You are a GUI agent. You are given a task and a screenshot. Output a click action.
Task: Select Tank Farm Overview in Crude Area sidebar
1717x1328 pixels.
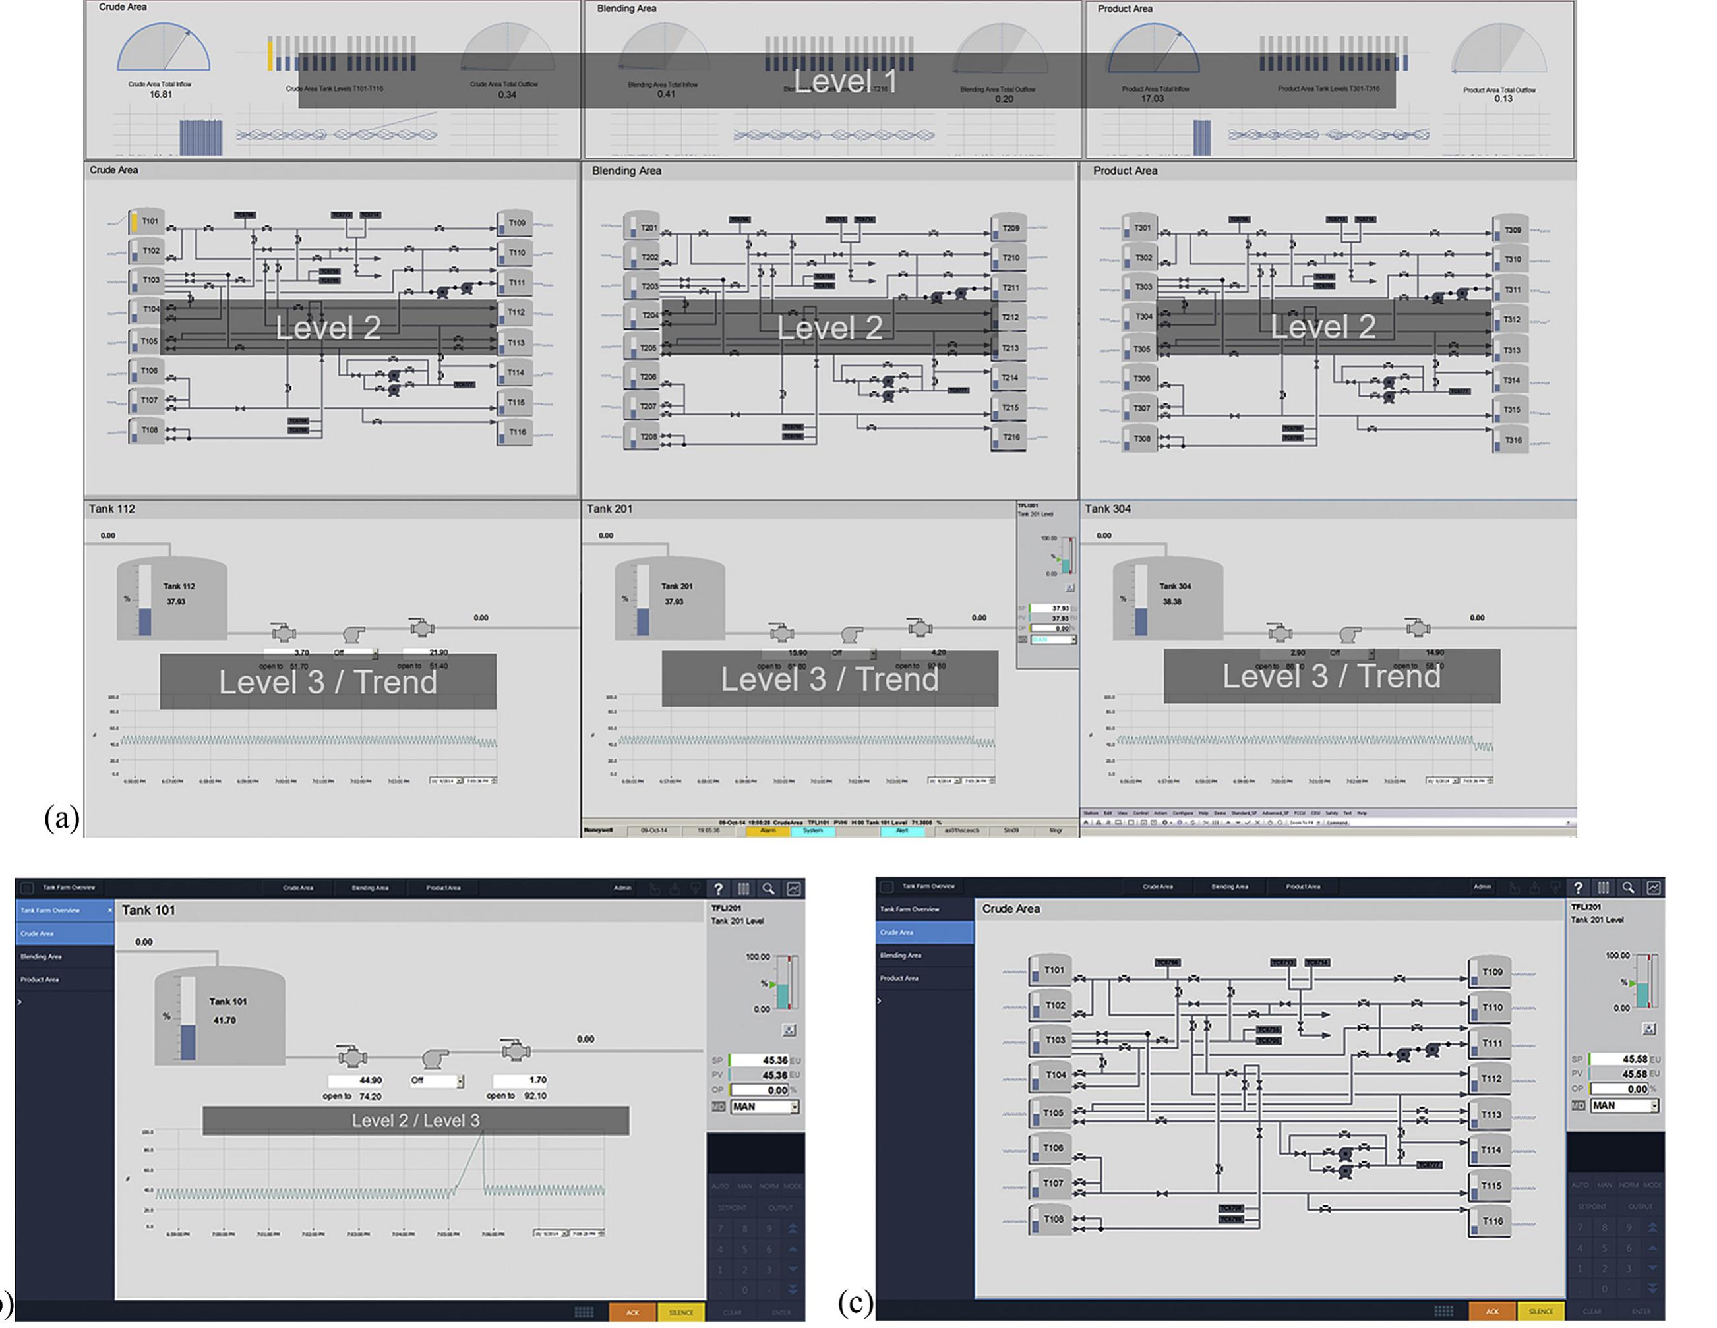[x=924, y=909]
